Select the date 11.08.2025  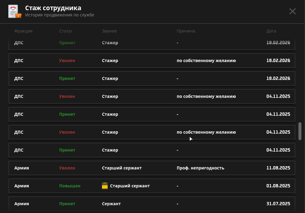[x=278, y=168]
